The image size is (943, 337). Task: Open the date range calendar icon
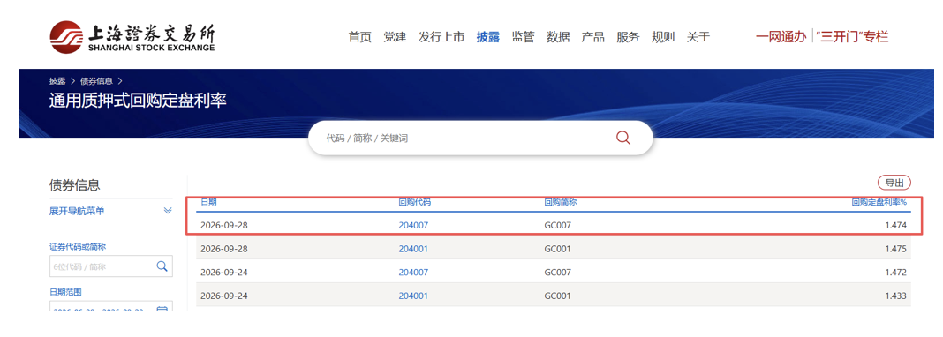click(162, 310)
